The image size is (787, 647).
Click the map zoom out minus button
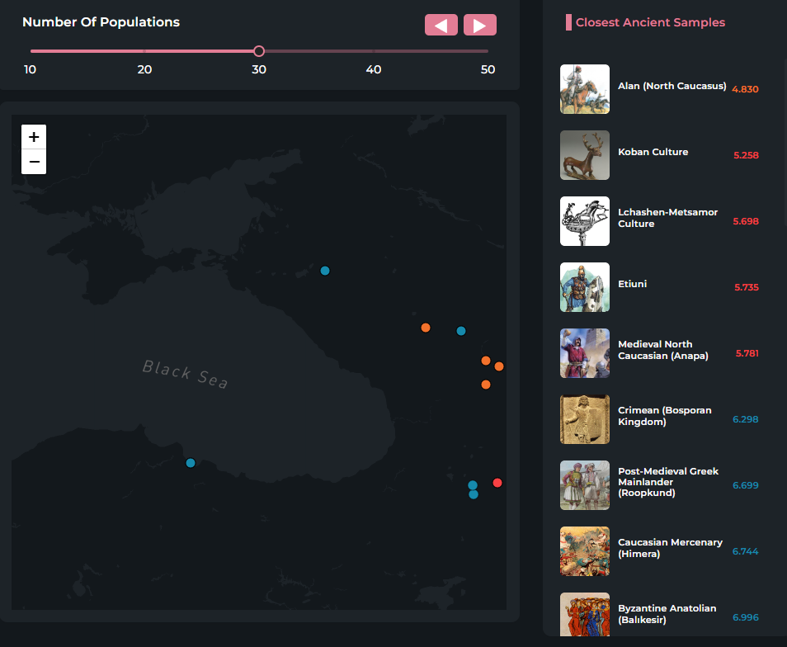pos(34,162)
